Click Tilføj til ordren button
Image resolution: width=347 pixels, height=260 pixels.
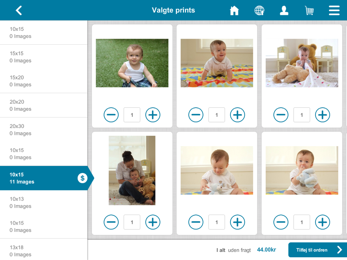tap(318, 250)
